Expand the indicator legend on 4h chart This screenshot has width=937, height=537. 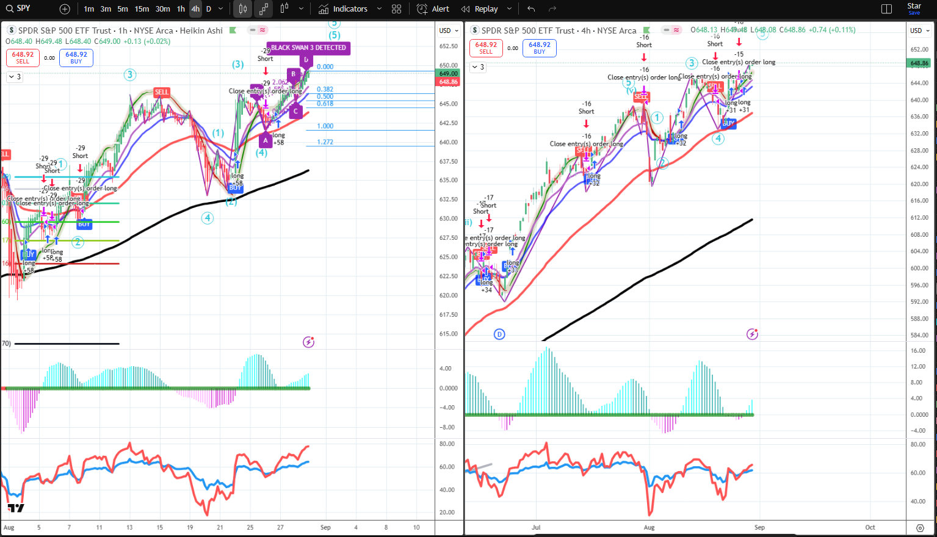point(477,67)
